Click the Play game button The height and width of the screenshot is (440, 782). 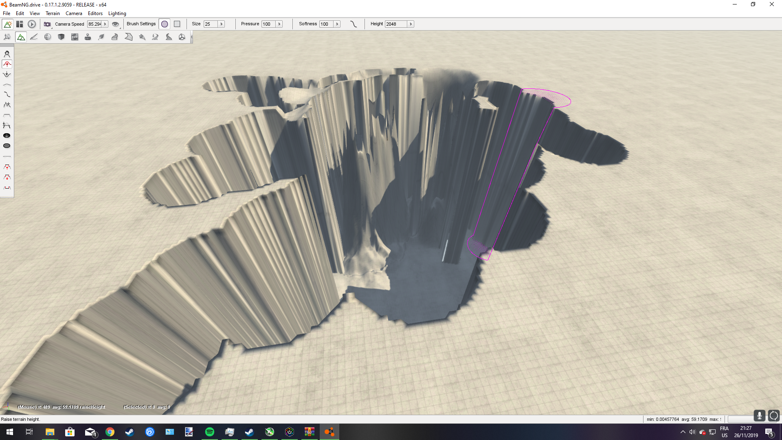[x=32, y=24]
